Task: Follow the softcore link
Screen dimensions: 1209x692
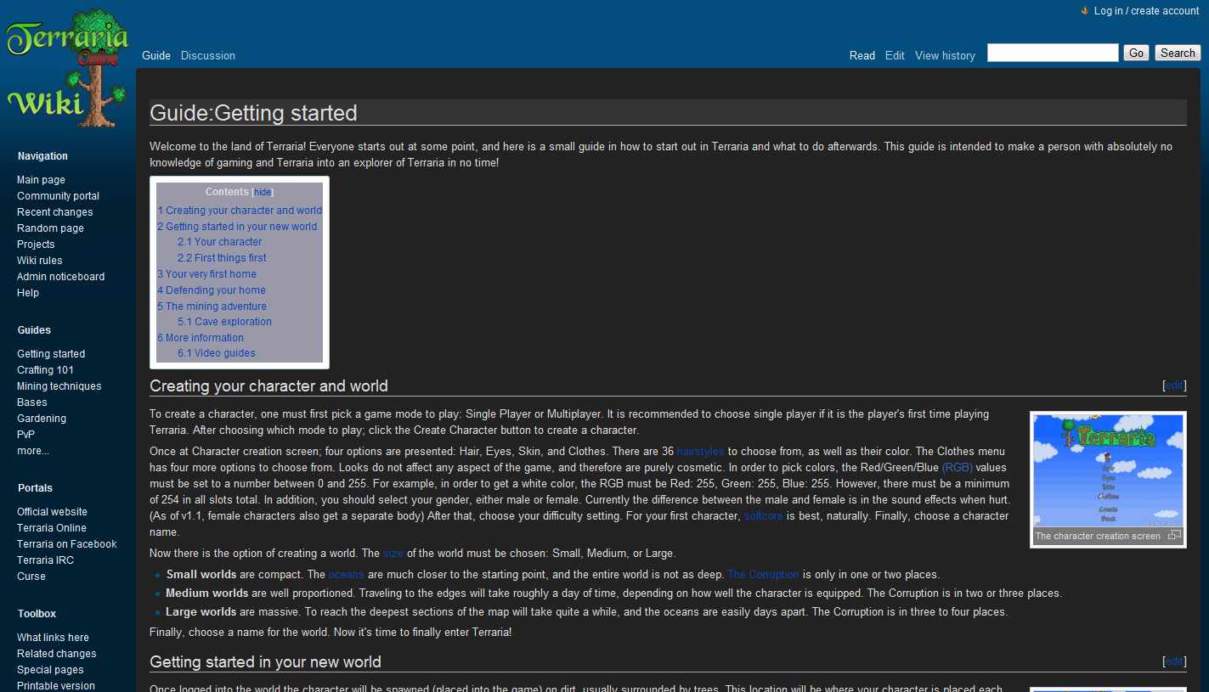Action: tap(764, 516)
